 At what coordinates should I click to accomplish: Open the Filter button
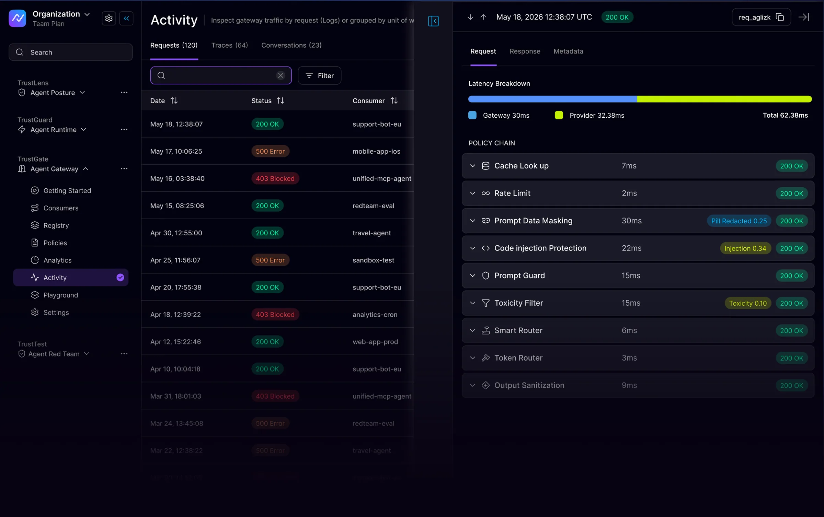319,75
